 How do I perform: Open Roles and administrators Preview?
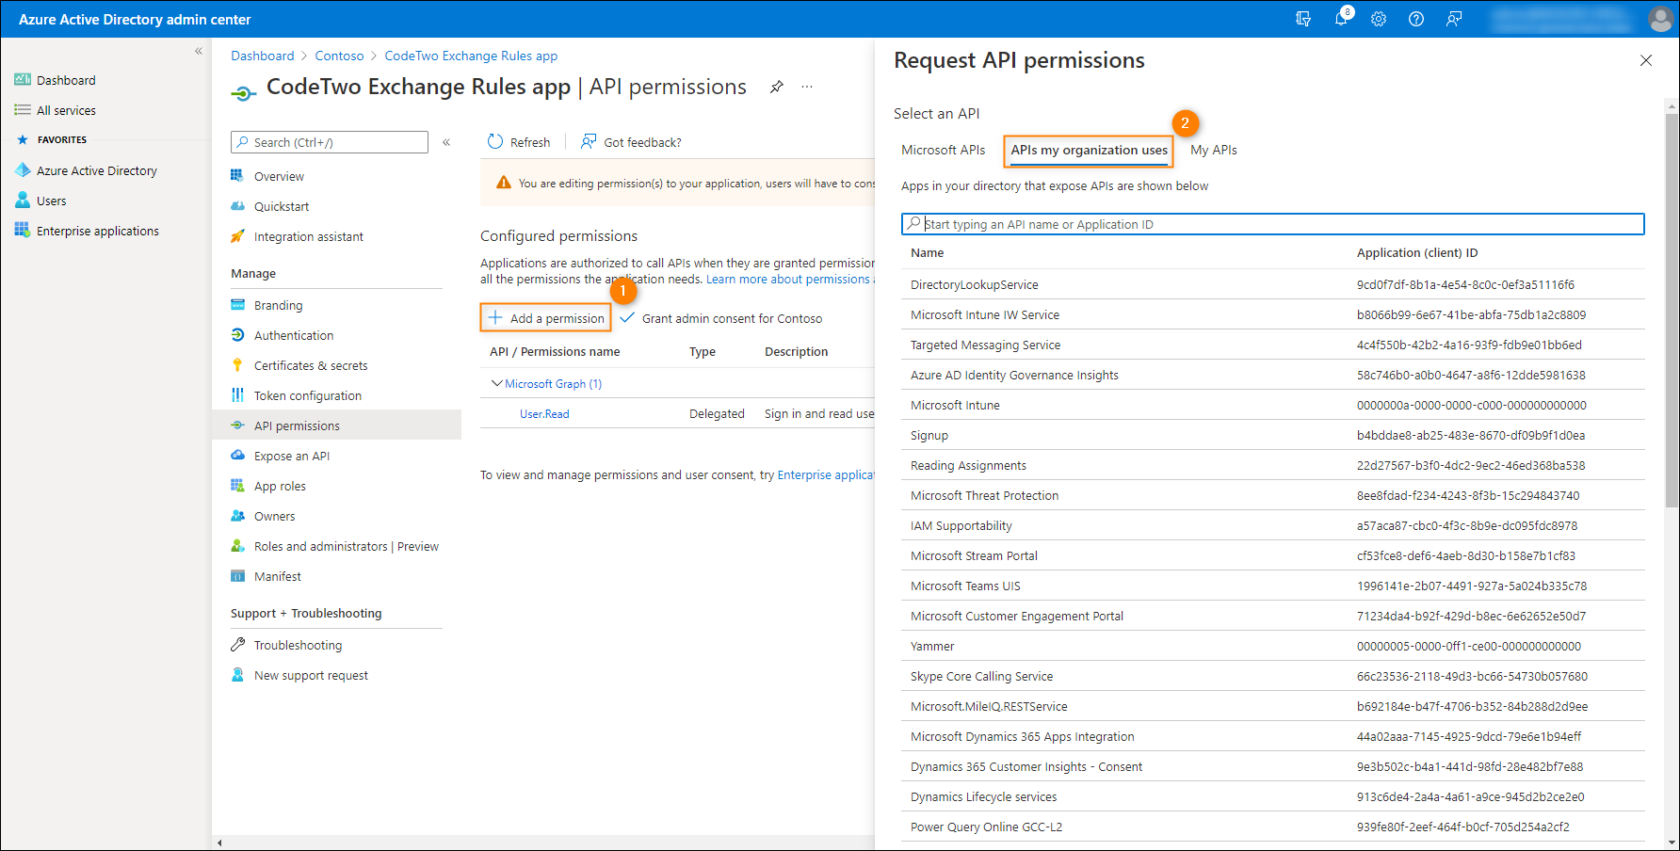coord(346,546)
